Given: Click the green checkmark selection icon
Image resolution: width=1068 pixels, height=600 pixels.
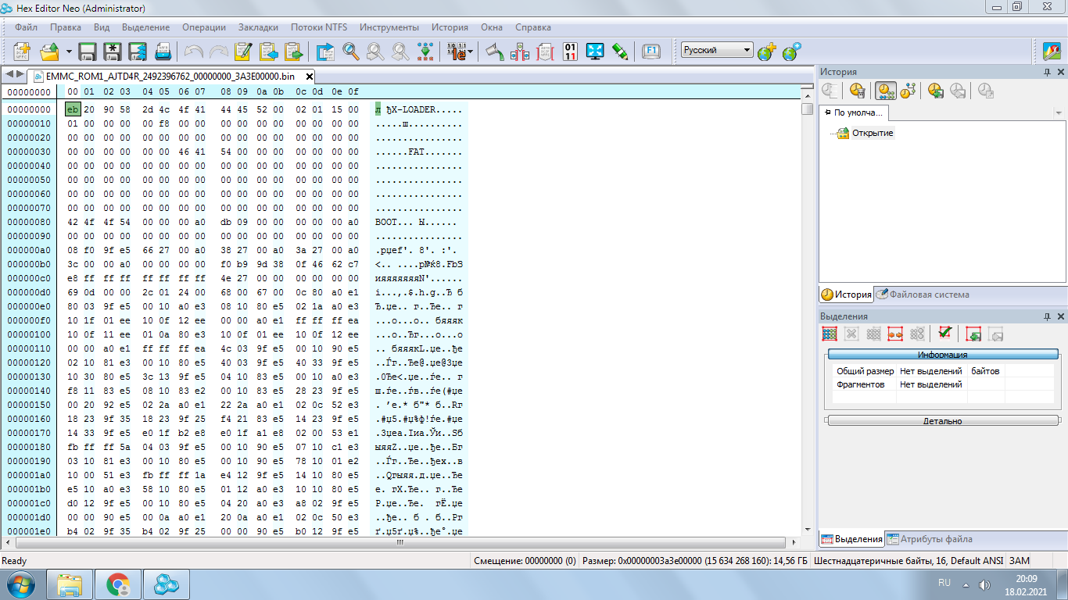Looking at the screenshot, I should tap(944, 334).
